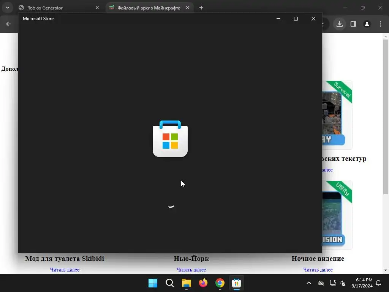The width and height of the screenshot is (389, 292).
Task: Close the Microsoft Store window
Action: [313, 19]
